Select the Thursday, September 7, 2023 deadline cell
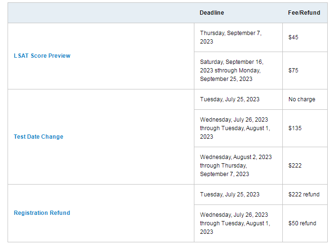 pos(238,37)
